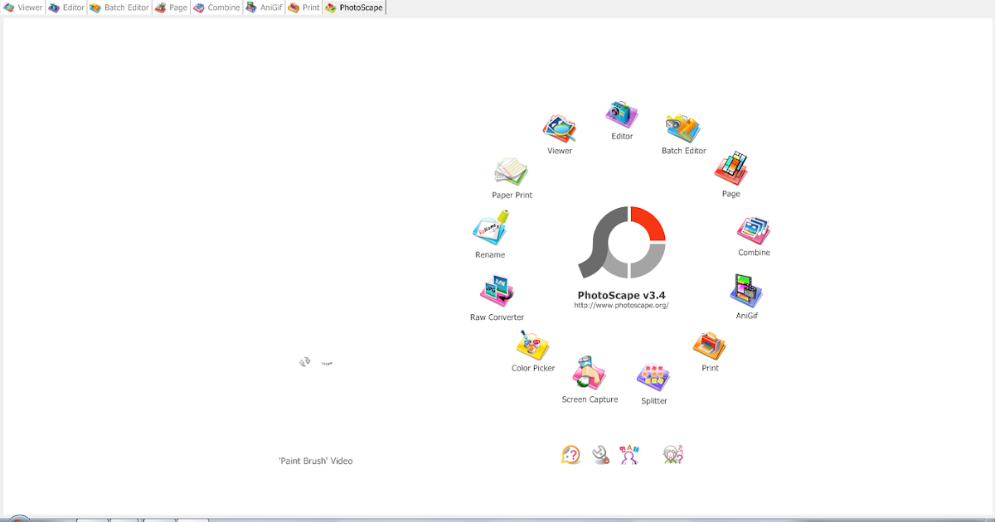The image size is (995, 522).
Task: Open the Language selection person icon
Action: (x=630, y=454)
